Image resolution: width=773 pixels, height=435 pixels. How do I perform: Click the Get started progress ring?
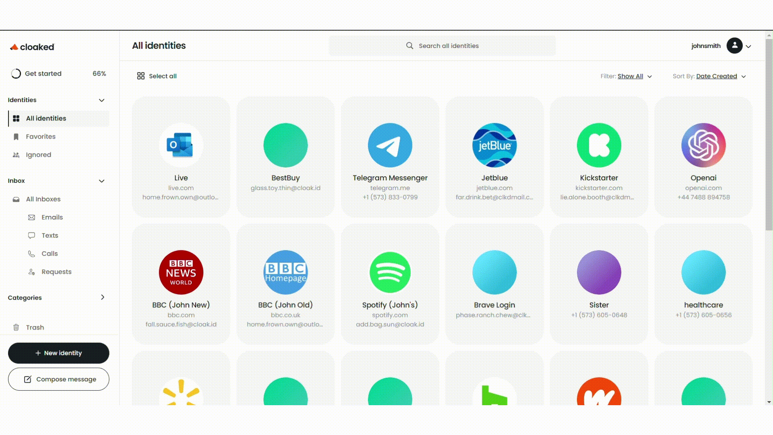[x=16, y=73]
